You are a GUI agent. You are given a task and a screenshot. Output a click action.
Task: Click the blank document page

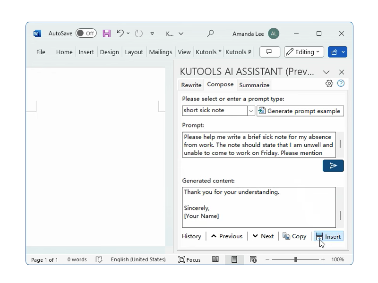coord(96,157)
